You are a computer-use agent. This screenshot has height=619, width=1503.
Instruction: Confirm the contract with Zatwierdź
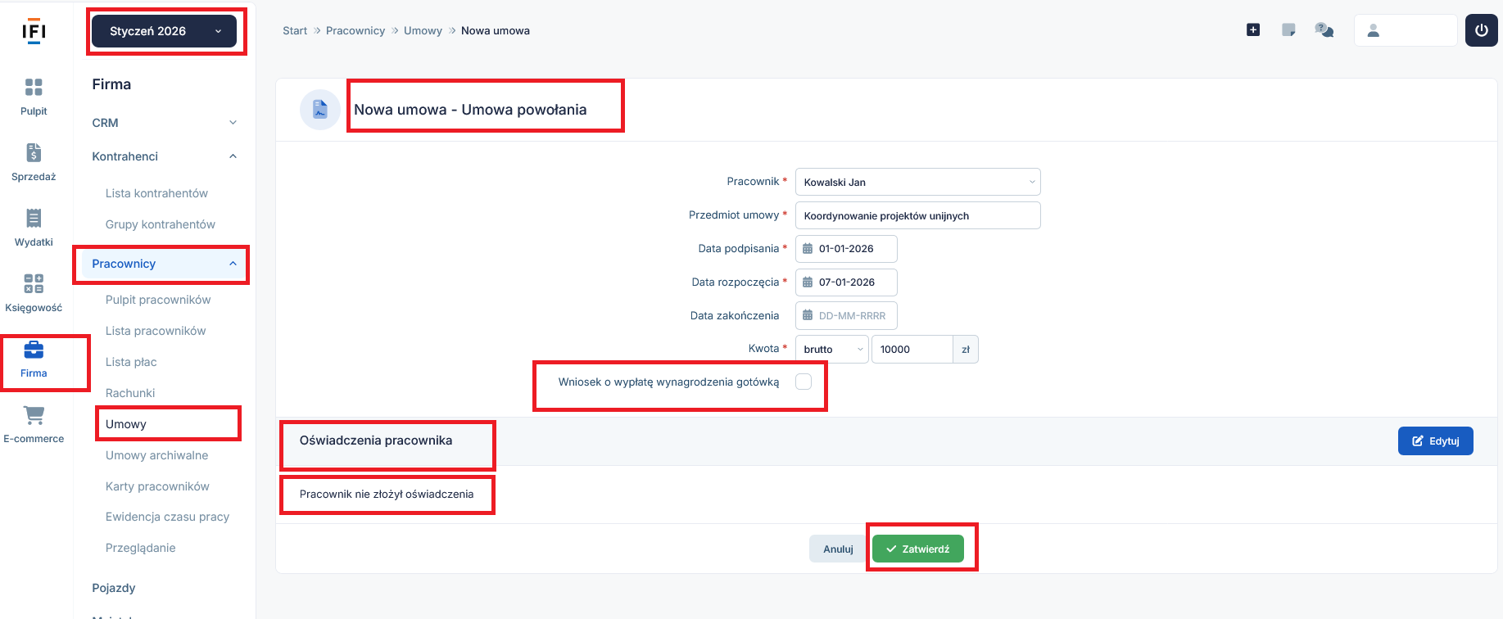click(x=917, y=549)
